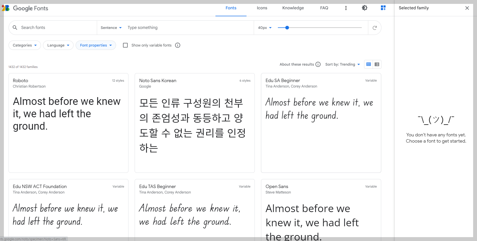Click the Christian Robertson designer name
477x241 pixels.
point(29,86)
